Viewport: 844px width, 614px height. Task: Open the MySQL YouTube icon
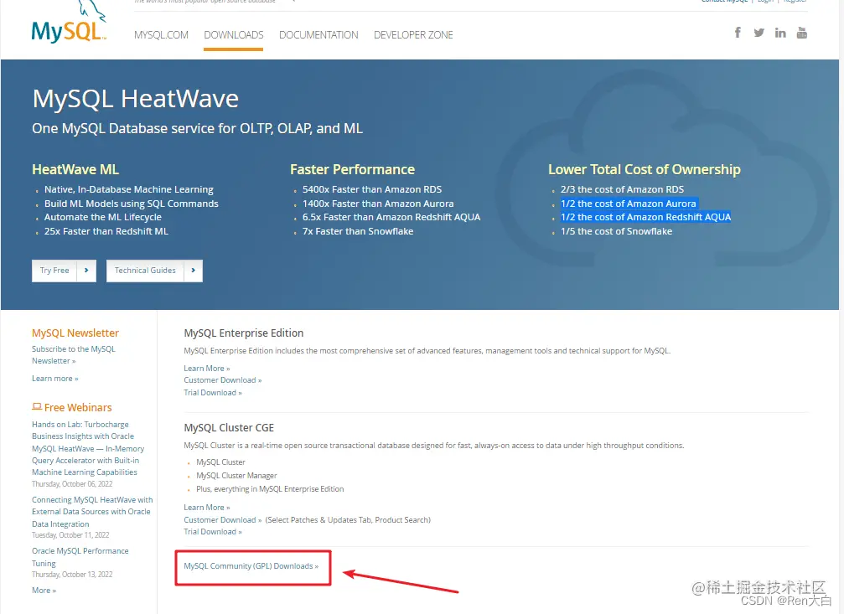pos(801,33)
